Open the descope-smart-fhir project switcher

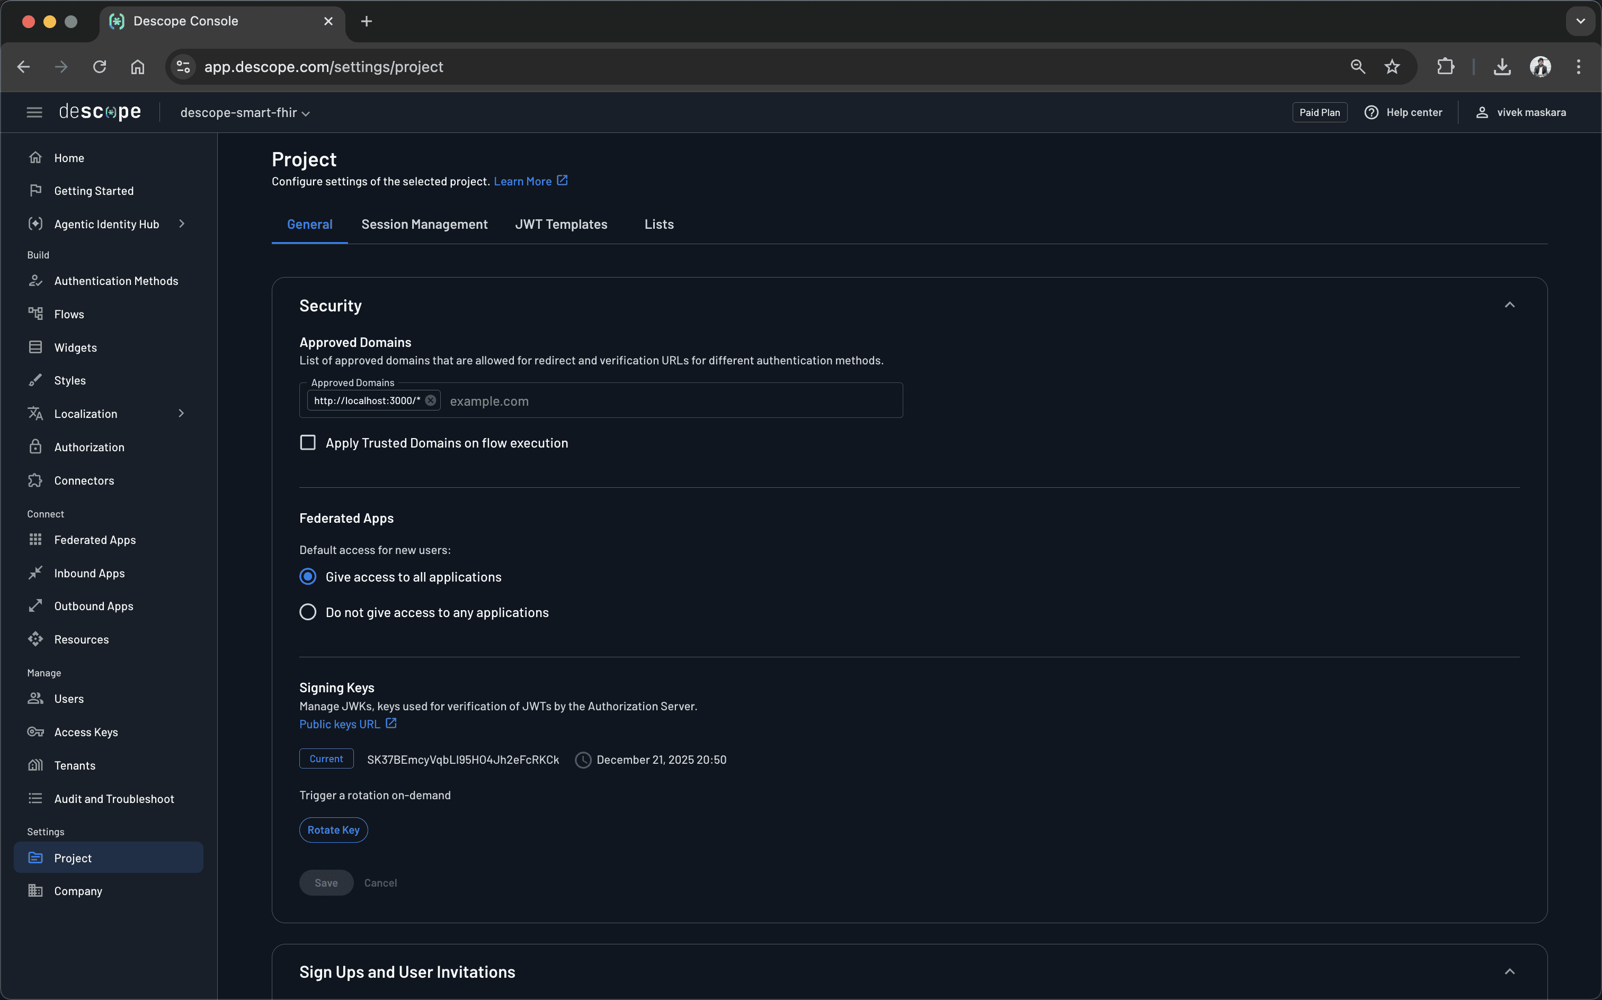244,112
